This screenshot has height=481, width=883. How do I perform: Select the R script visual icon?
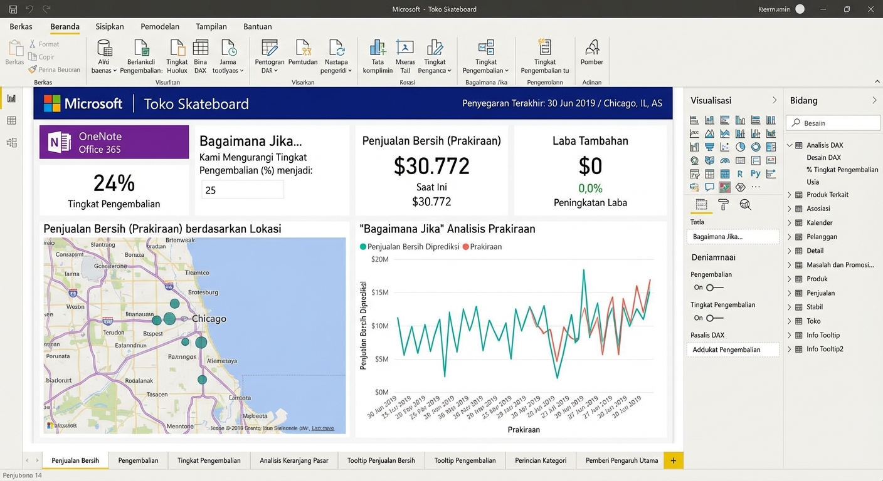(740, 173)
